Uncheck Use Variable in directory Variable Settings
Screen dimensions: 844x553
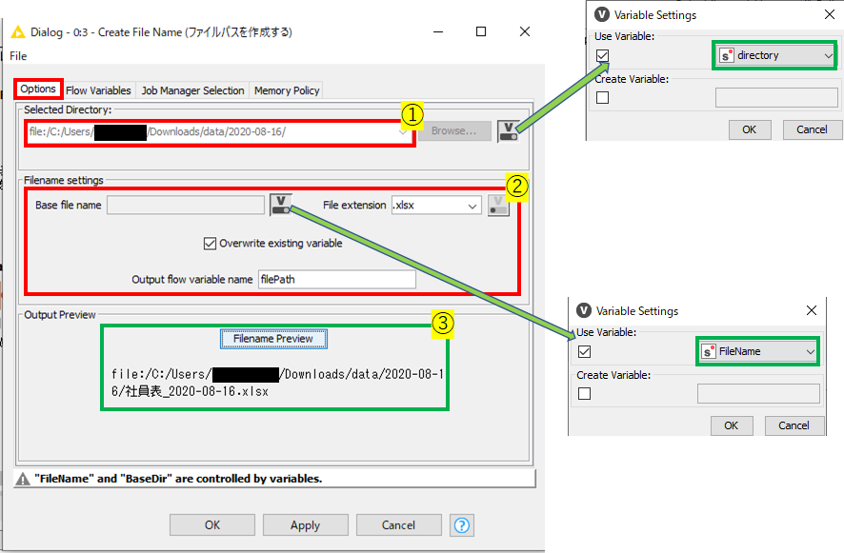click(x=602, y=55)
